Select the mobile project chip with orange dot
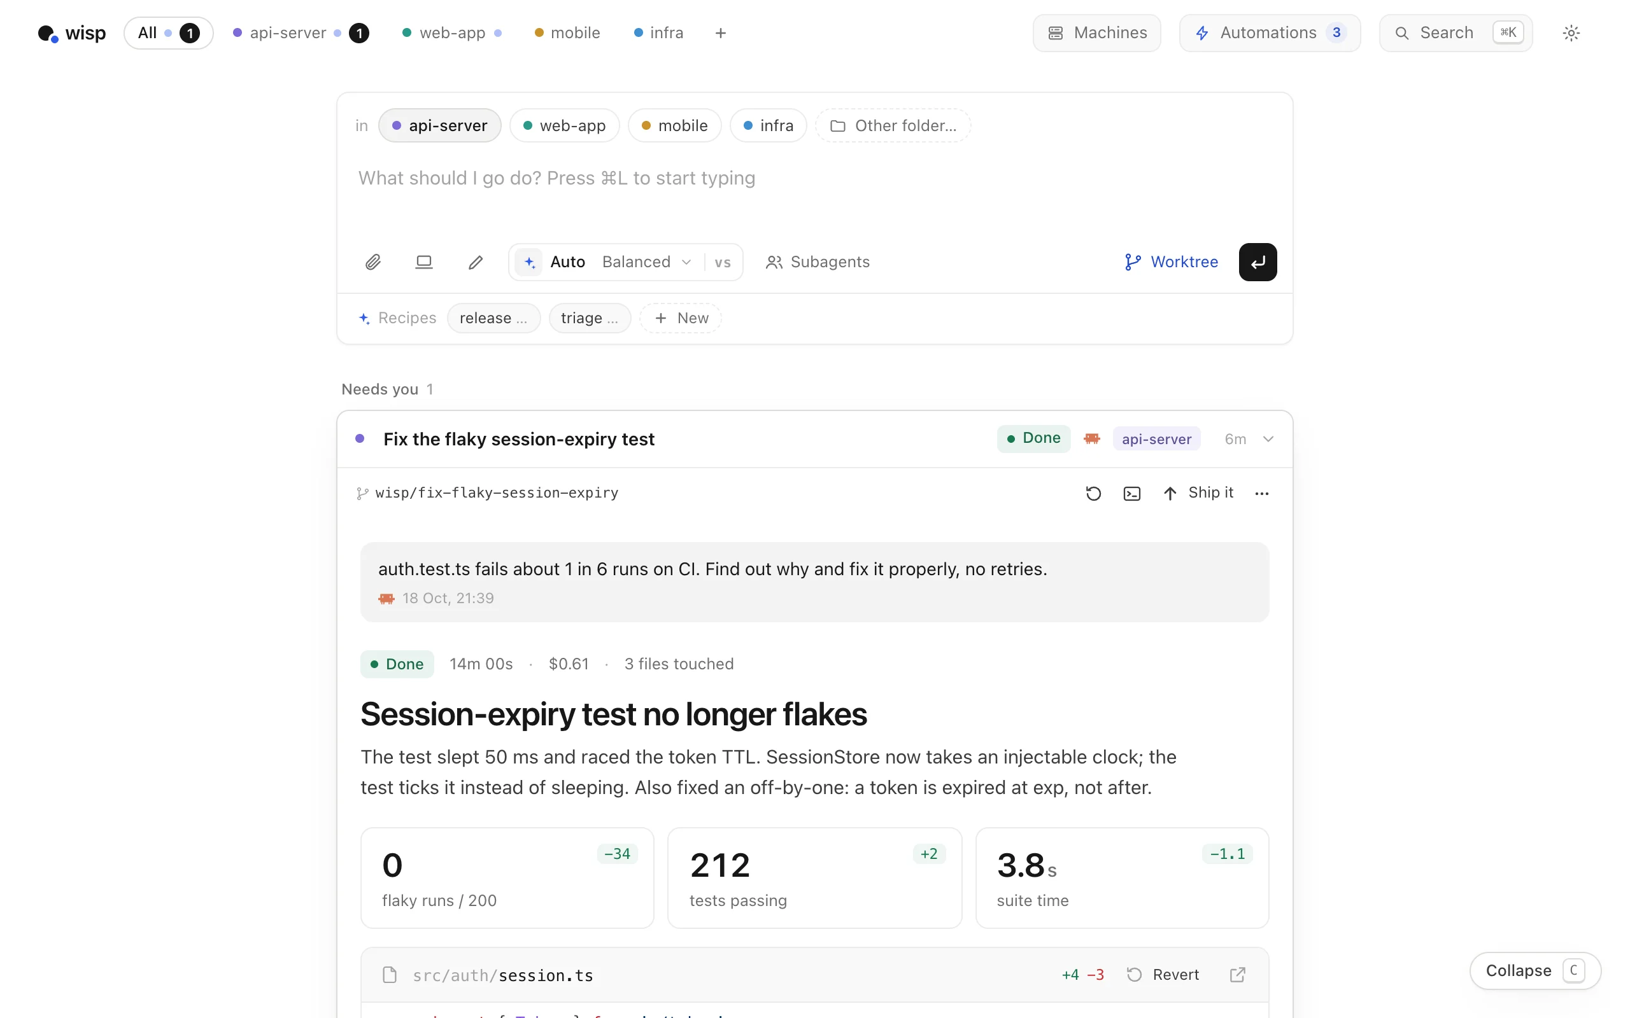This screenshot has width=1630, height=1018. click(674, 126)
